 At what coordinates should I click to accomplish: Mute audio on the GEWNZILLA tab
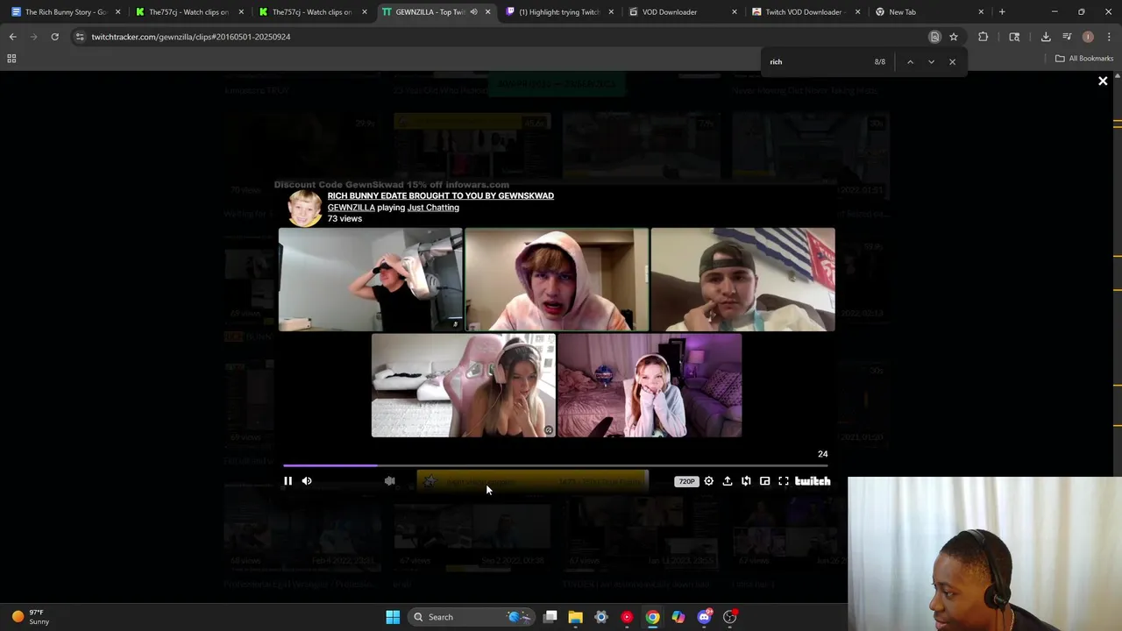coord(473,12)
